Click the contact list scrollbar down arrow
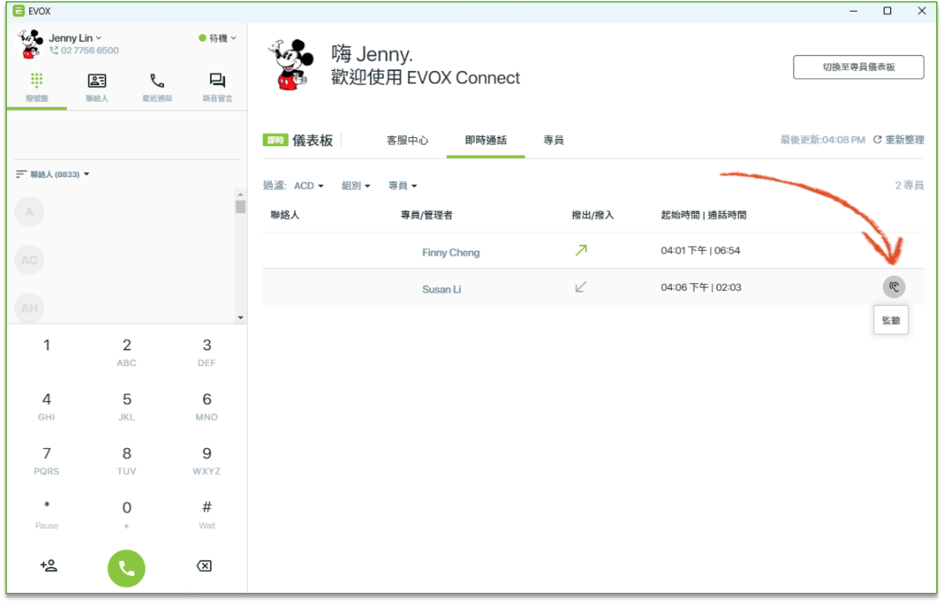Viewport: 943px width, 603px height. point(241,317)
